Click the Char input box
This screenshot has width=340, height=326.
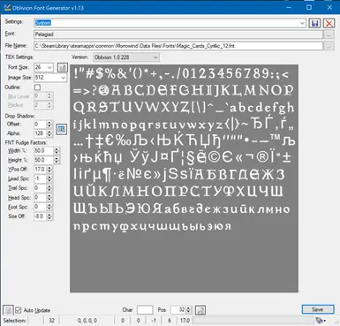click(x=145, y=310)
